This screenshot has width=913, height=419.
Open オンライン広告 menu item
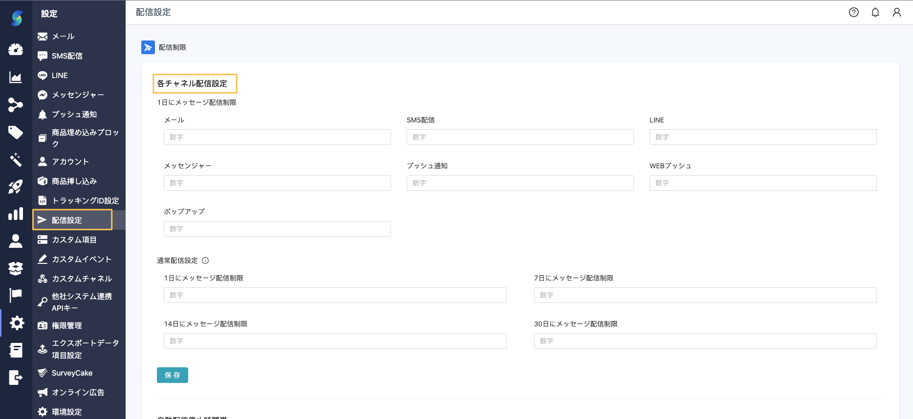point(79,392)
